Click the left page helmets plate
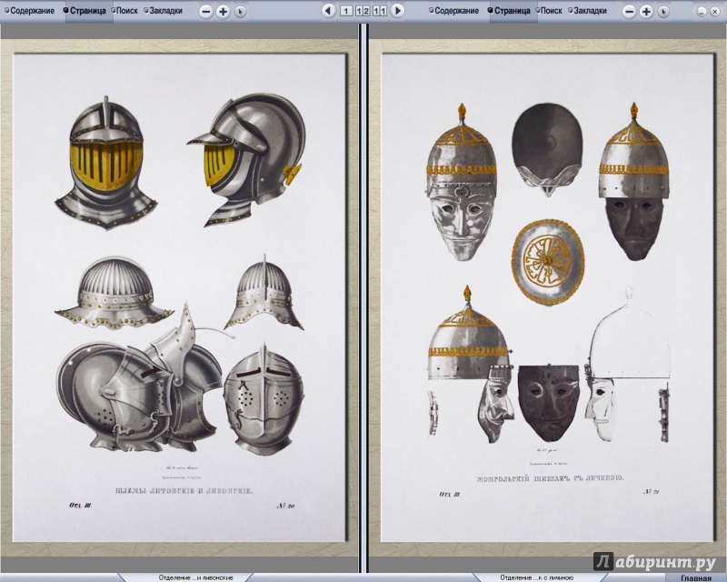 [x=180, y=297]
